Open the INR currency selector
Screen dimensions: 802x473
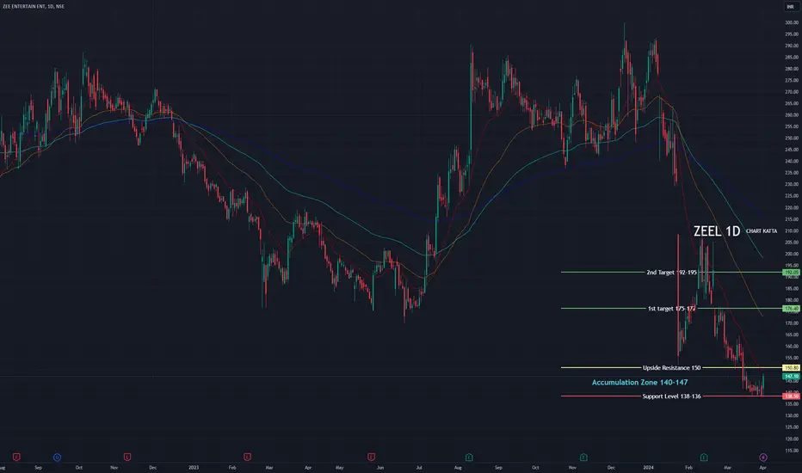click(790, 7)
